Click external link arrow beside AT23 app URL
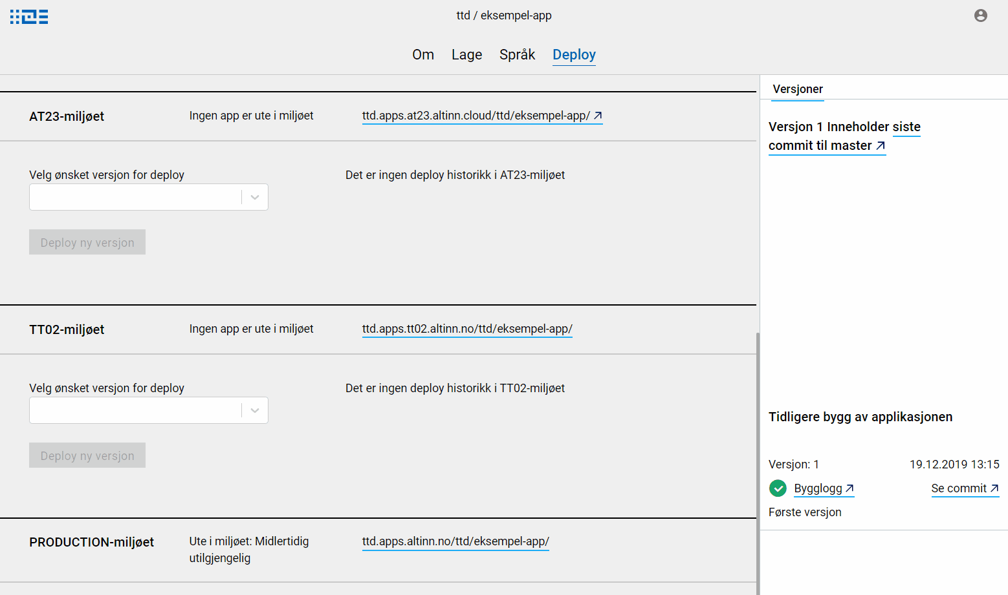1008x595 pixels. (597, 115)
